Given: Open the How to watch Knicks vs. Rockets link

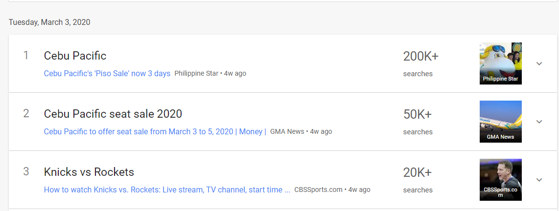Looking at the screenshot, I should (167, 190).
